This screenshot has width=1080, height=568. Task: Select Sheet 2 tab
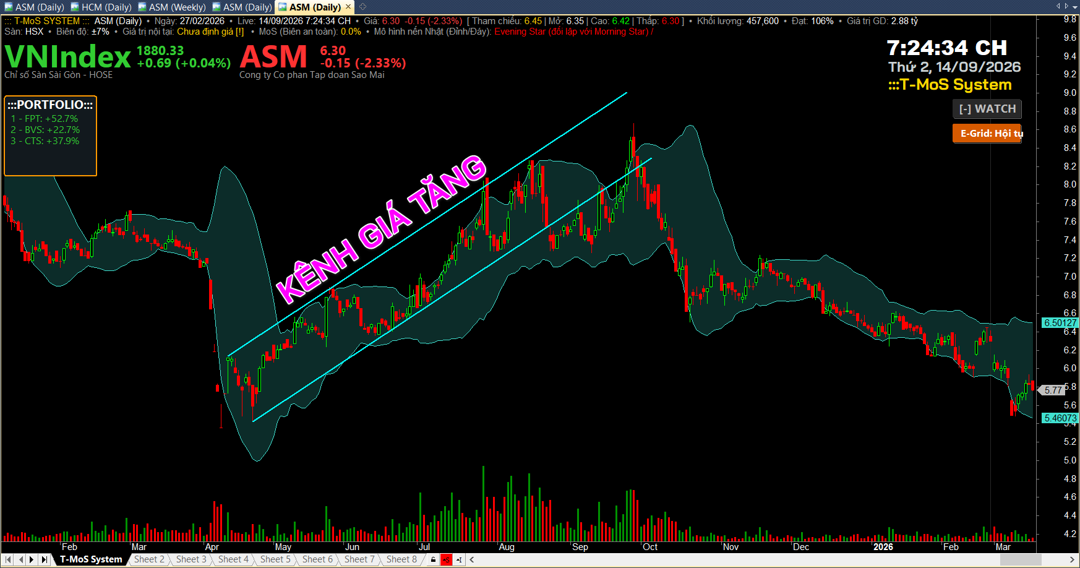[x=149, y=559]
